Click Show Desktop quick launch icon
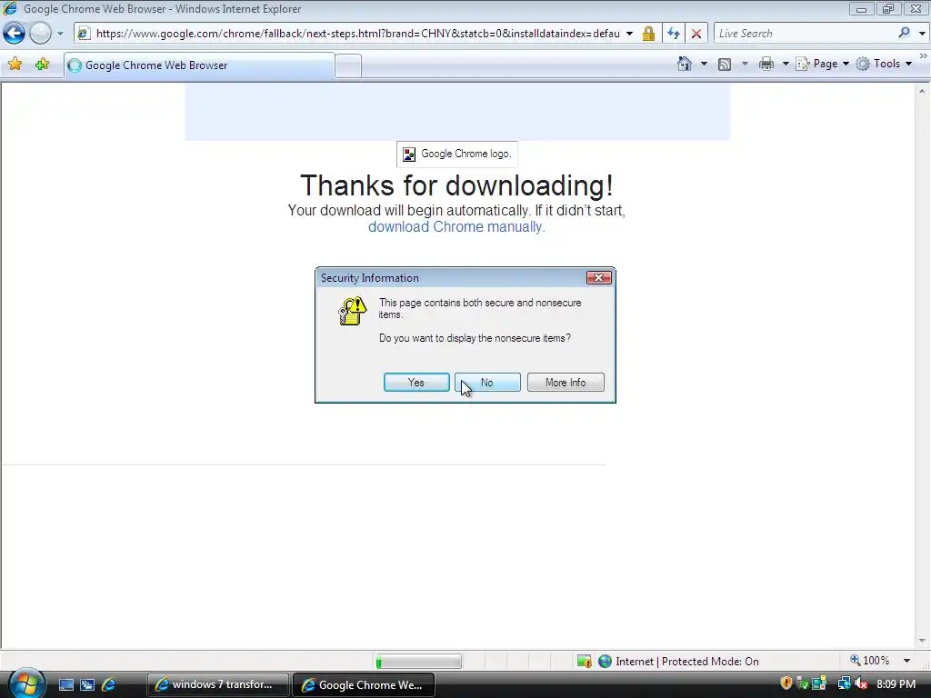Viewport: 931px width, 698px height. tap(66, 685)
